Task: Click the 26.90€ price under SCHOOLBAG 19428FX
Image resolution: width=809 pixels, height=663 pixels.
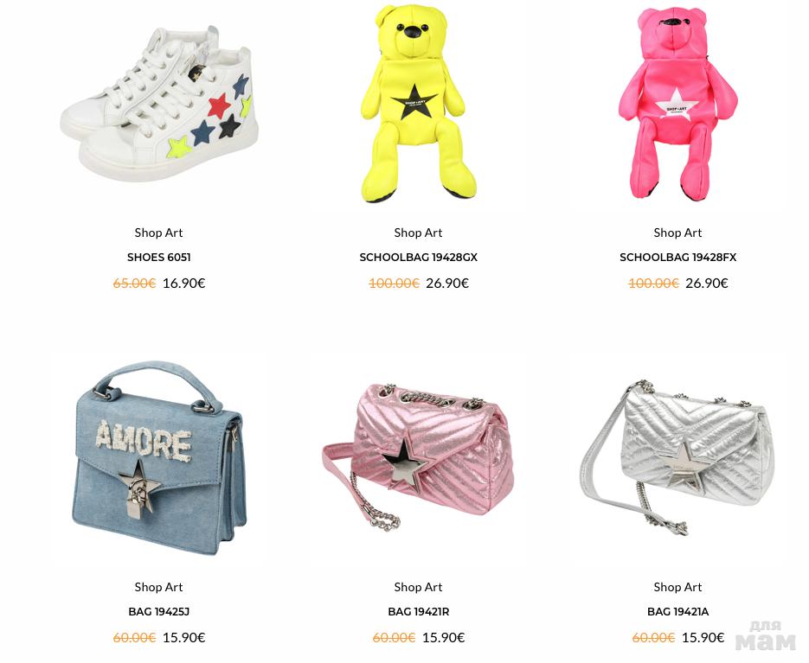Action: point(707,283)
